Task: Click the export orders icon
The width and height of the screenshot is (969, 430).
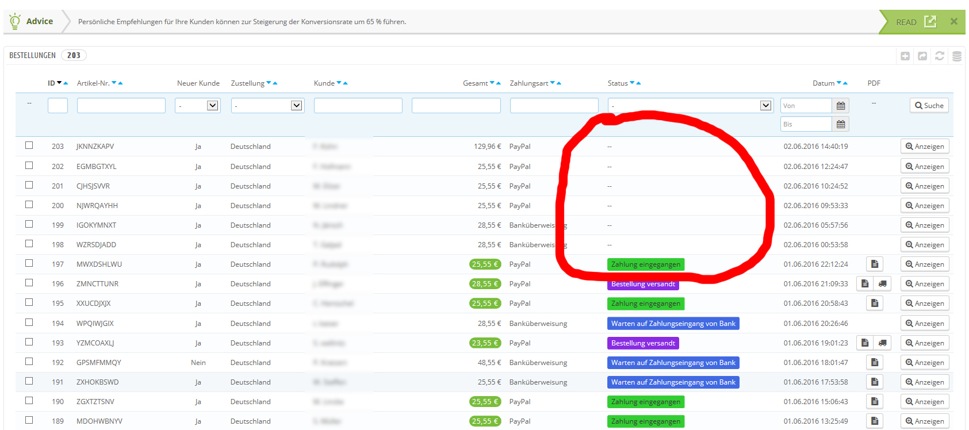Action: point(922,56)
